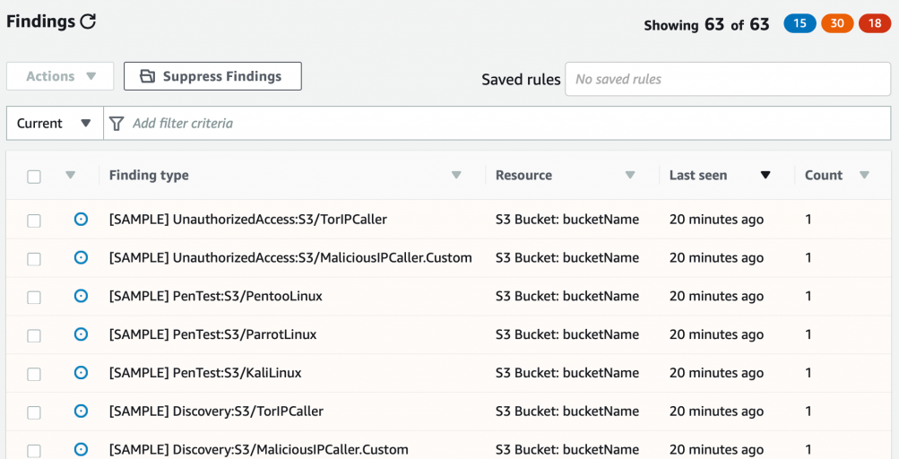Open the Saved rules field
The width and height of the screenshot is (899, 459).
coord(727,79)
